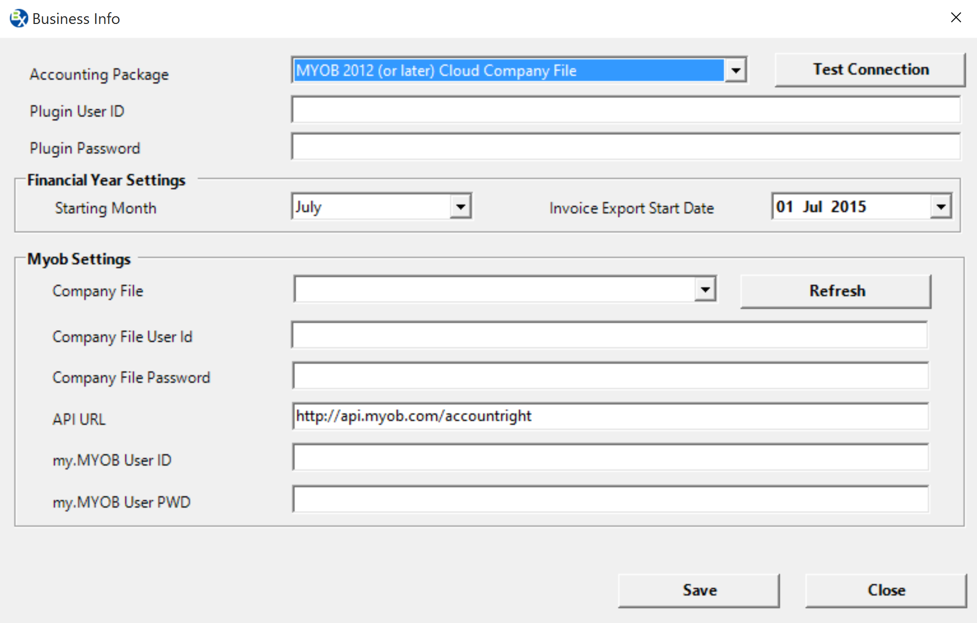Click the Accounting Package label

99,75
